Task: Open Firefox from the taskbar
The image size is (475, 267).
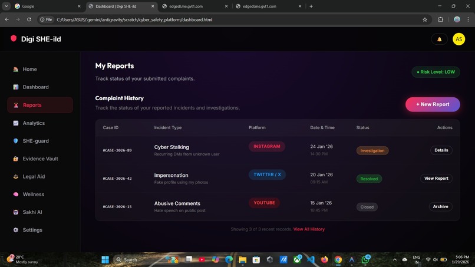Action: tap(325, 260)
